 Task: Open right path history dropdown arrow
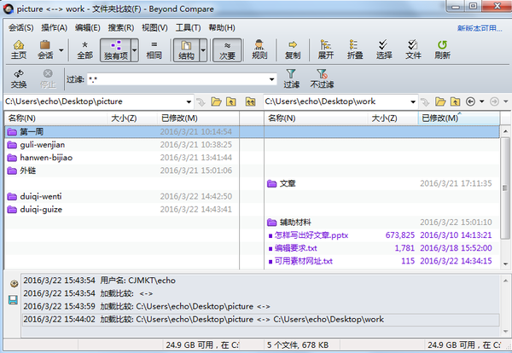coord(413,101)
